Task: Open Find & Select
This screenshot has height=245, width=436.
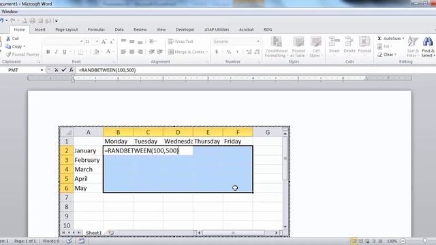Action: pyautogui.click(x=429, y=47)
